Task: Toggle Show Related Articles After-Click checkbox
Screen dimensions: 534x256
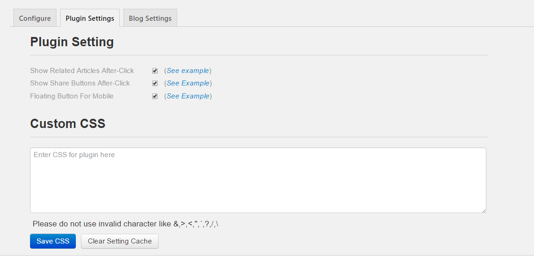Action: pos(155,71)
